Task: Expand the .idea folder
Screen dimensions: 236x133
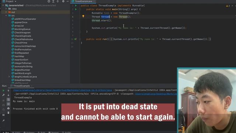Action: coord(6,9)
